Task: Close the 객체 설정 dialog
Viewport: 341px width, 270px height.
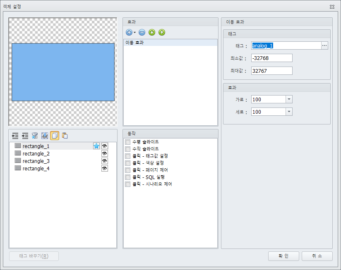Action: point(332,7)
